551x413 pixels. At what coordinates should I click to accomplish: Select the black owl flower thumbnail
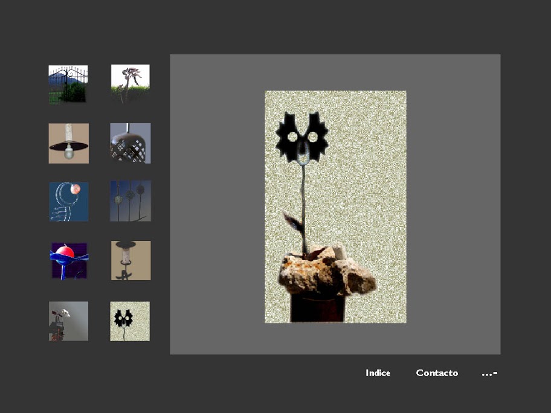130,321
